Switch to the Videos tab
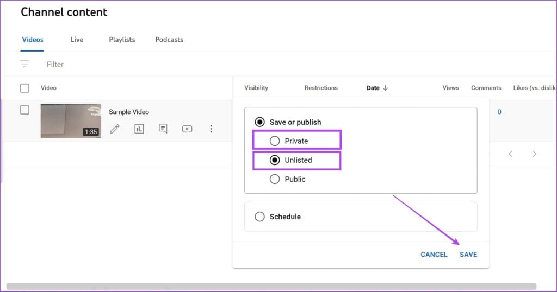The width and height of the screenshot is (557, 292). pos(33,40)
